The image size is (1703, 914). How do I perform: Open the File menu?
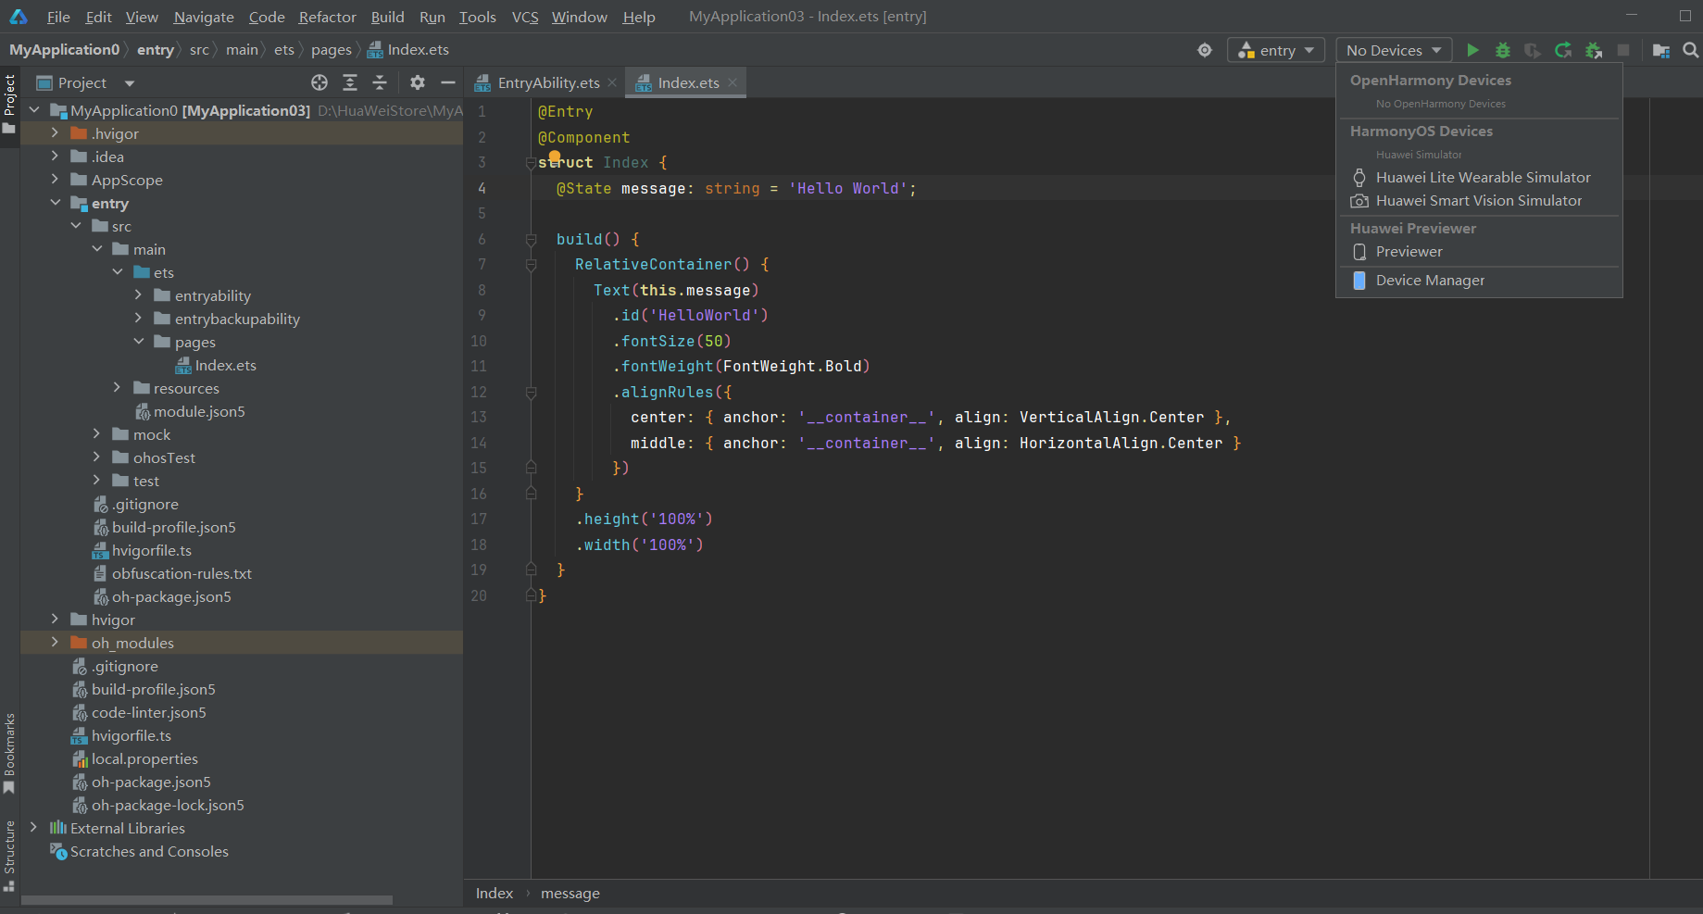(58, 17)
